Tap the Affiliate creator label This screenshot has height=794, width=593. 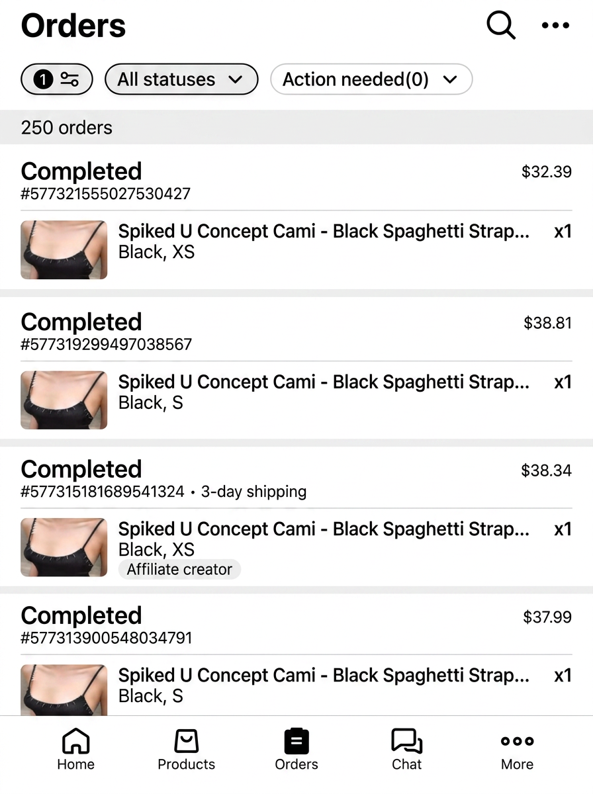pyautogui.click(x=179, y=569)
